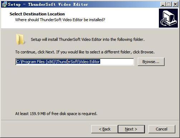Click the 'To continue, click Next' instruction text
Image resolution: width=180 pixels, height=138 pixels.
(x=85, y=52)
